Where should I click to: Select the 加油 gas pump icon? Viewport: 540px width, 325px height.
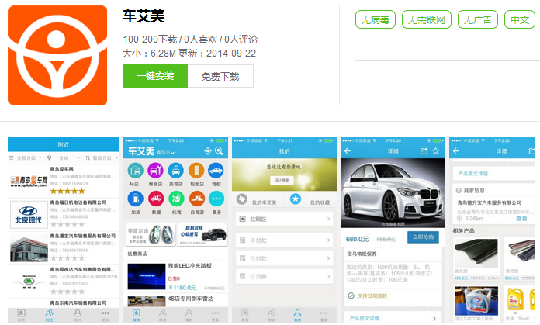[x=135, y=199]
